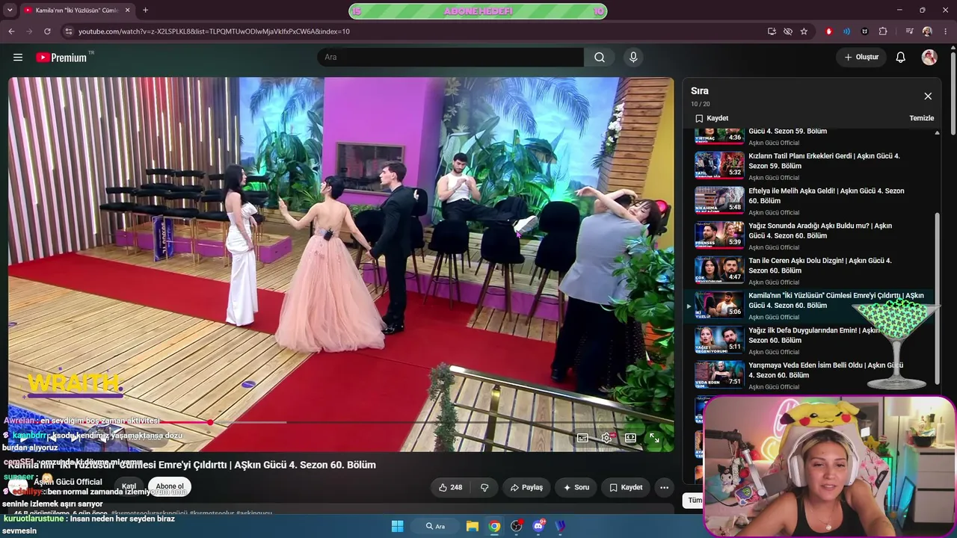
Task: Open the Extensions puzzle menu
Action: click(883, 31)
